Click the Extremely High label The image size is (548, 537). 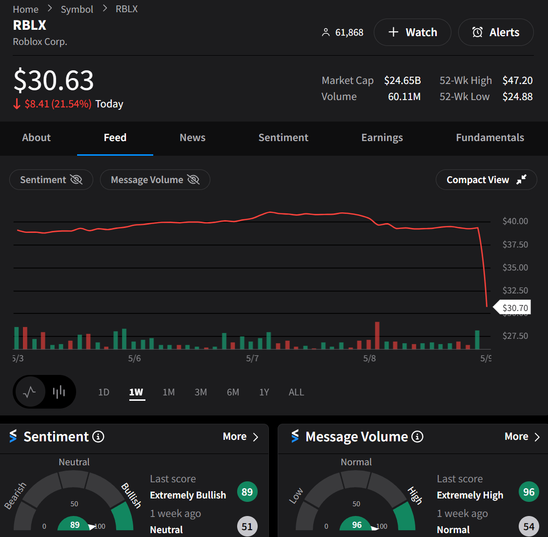point(470,495)
